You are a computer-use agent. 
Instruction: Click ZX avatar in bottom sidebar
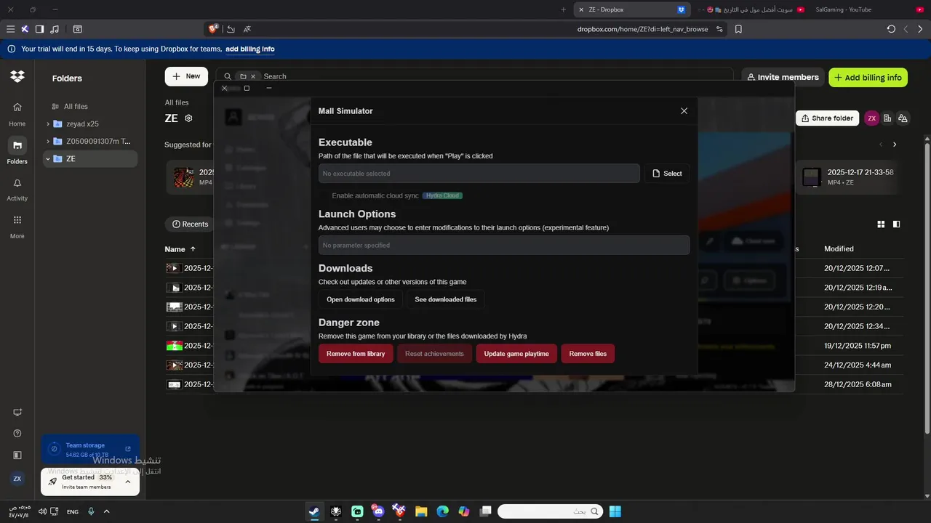(x=17, y=479)
